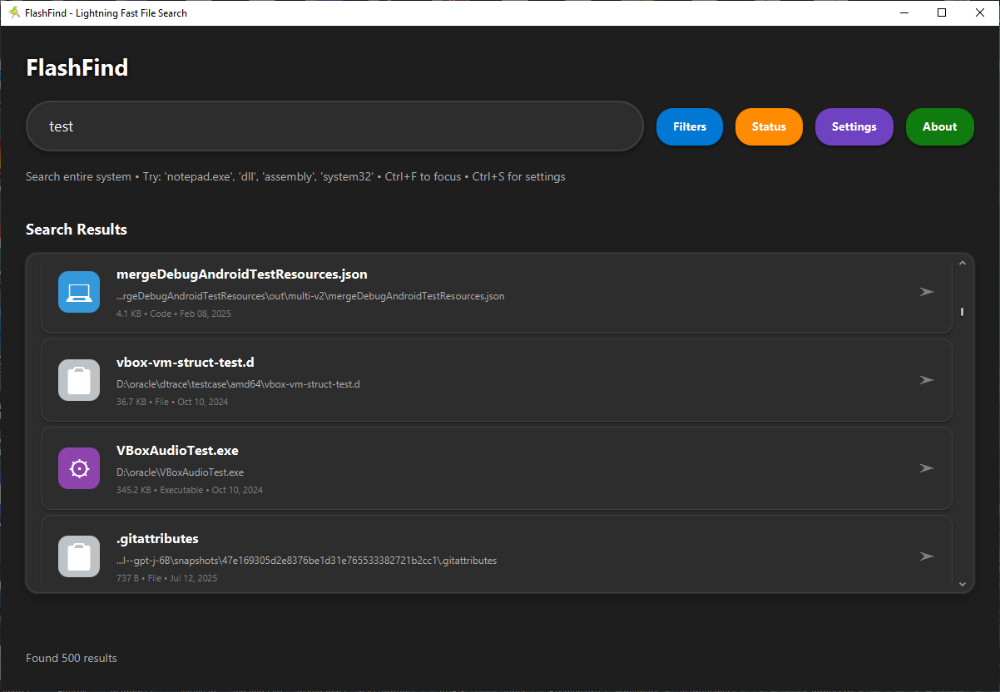The width and height of the screenshot is (1000, 692).
Task: Open the green About button
Action: tap(940, 126)
